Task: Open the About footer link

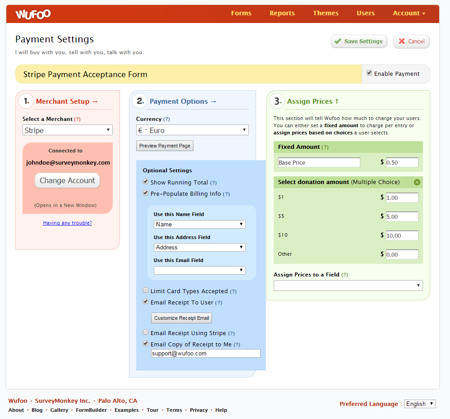Action: [x=16, y=410]
